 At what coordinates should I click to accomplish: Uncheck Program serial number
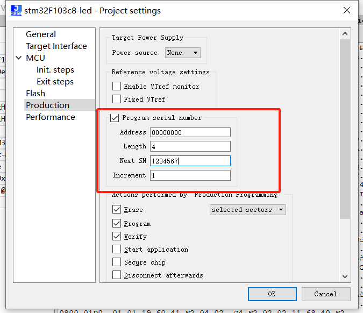(x=115, y=118)
